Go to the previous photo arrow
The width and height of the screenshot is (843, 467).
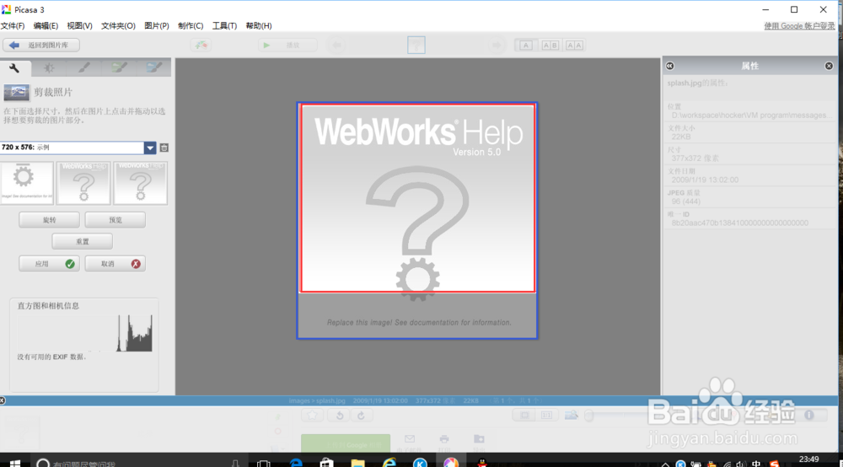[x=337, y=46]
